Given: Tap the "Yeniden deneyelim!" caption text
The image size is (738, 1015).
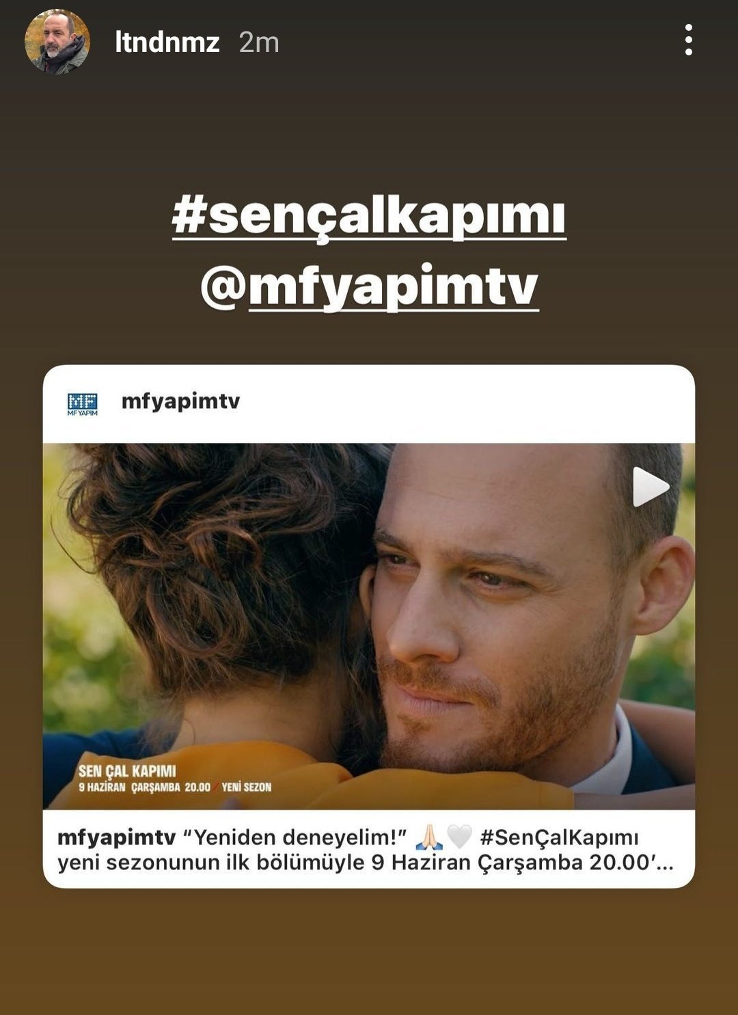Looking at the screenshot, I should click(x=295, y=837).
